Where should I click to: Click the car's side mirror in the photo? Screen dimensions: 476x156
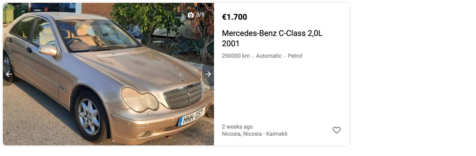(48, 50)
